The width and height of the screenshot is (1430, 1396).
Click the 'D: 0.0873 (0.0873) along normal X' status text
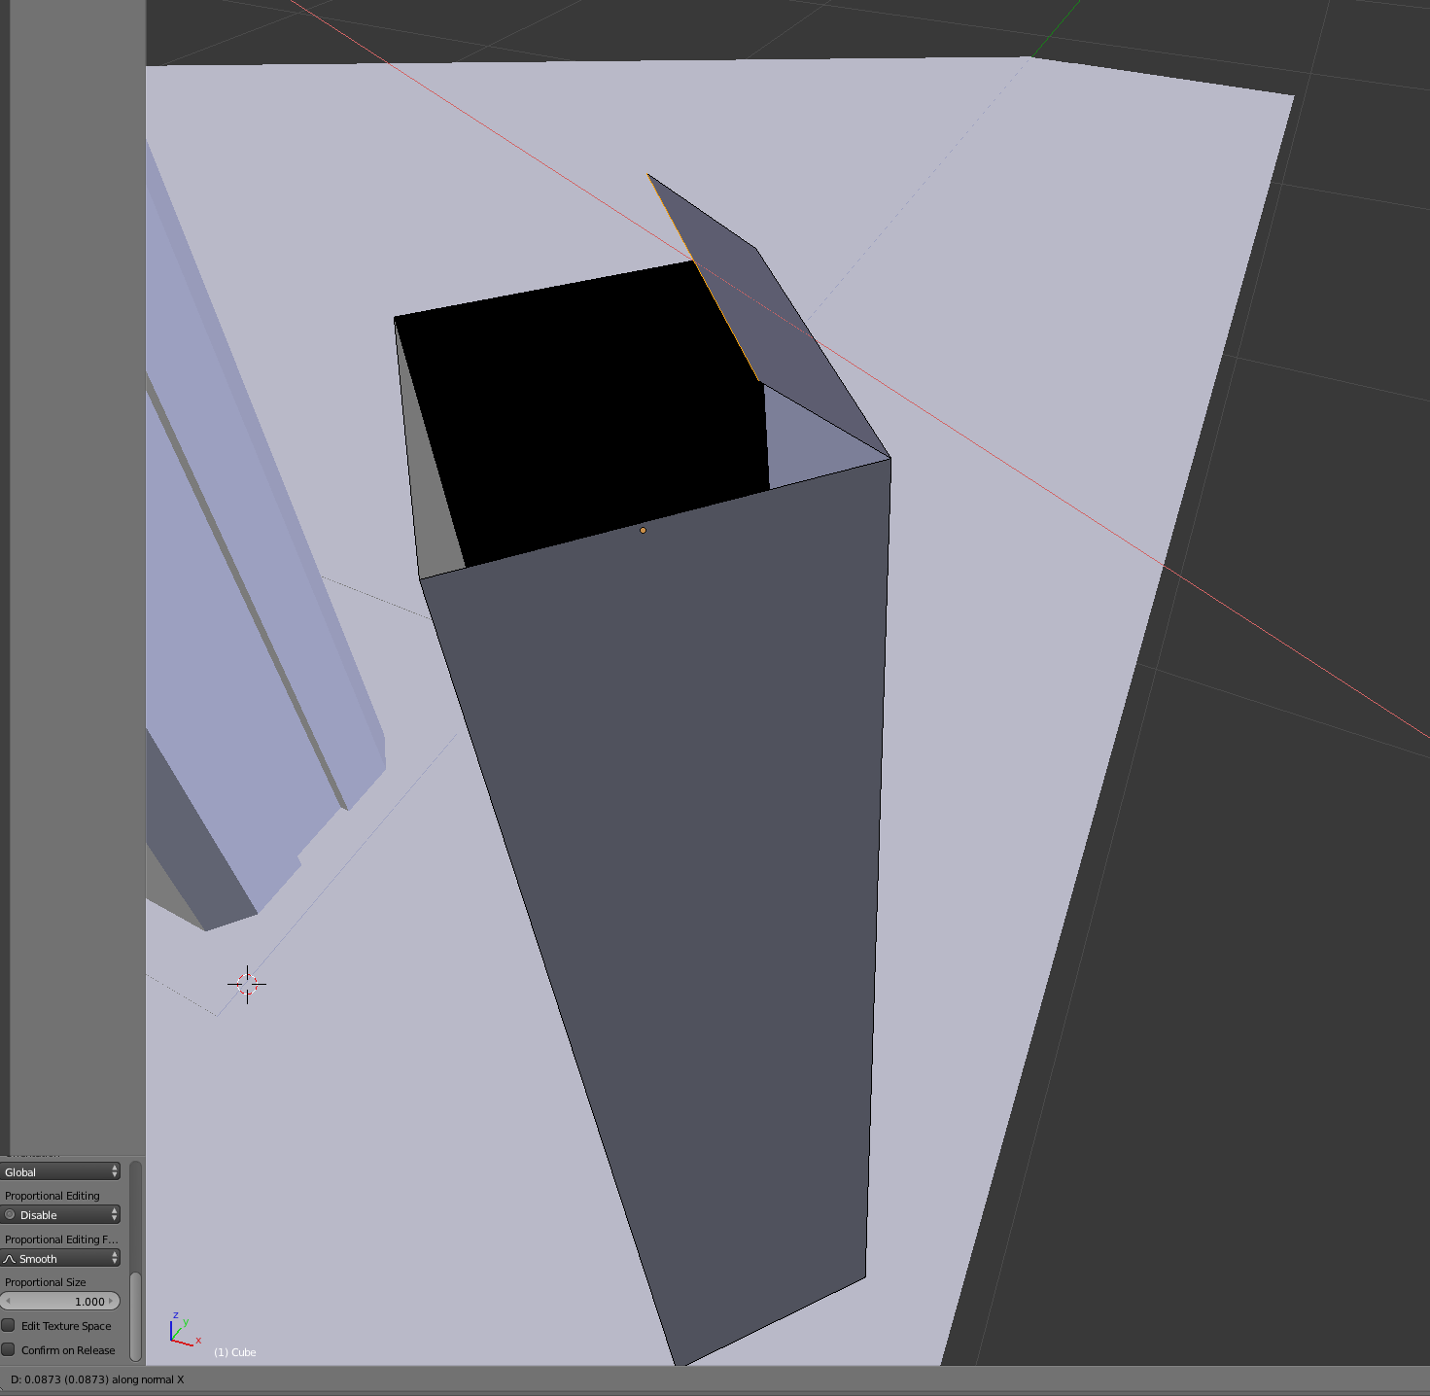click(x=97, y=1379)
